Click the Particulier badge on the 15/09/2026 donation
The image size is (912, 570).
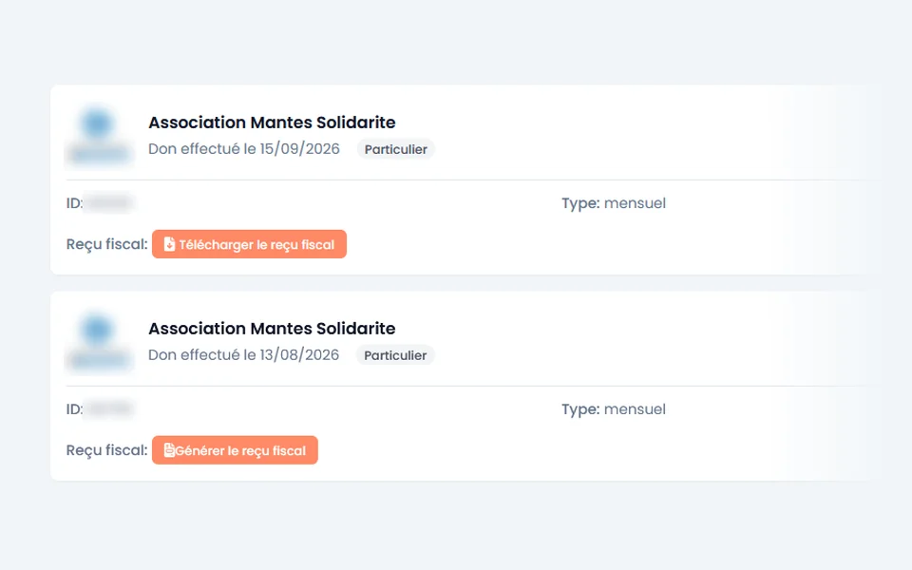(395, 149)
